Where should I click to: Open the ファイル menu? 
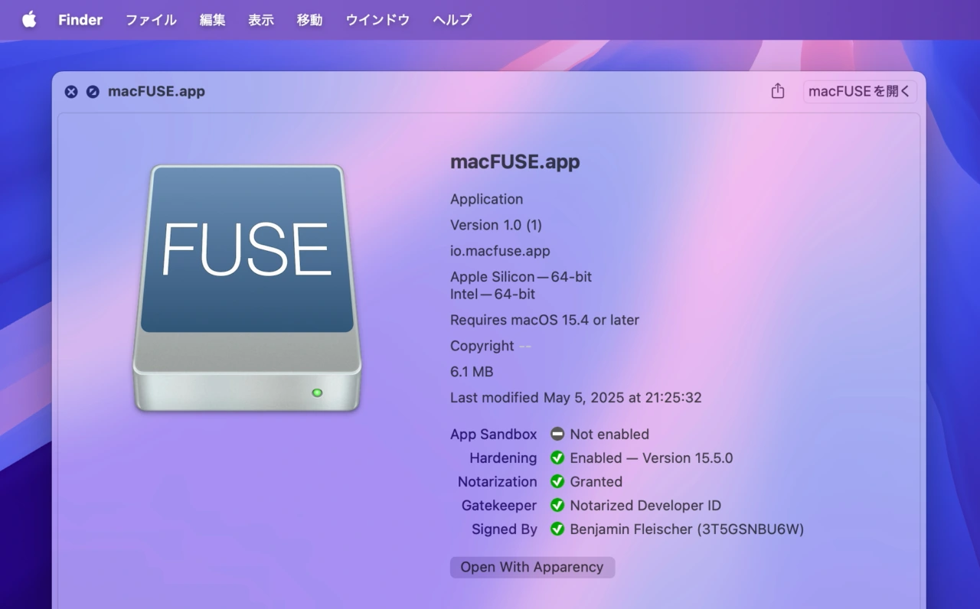(151, 20)
